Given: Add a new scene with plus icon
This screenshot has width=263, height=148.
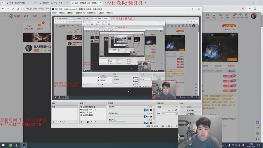Looking at the screenshot, I should point(53,122).
